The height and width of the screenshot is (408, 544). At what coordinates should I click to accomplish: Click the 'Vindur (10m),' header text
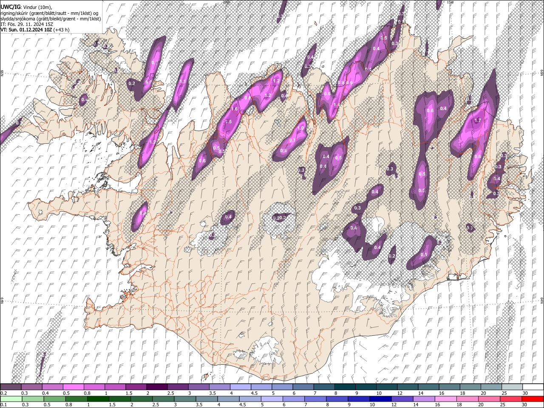(39, 7)
